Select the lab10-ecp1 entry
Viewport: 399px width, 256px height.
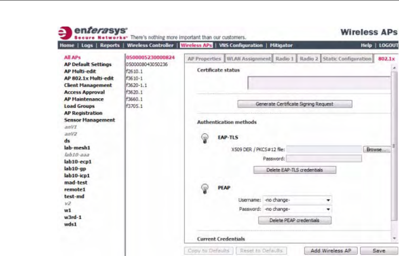(78, 161)
